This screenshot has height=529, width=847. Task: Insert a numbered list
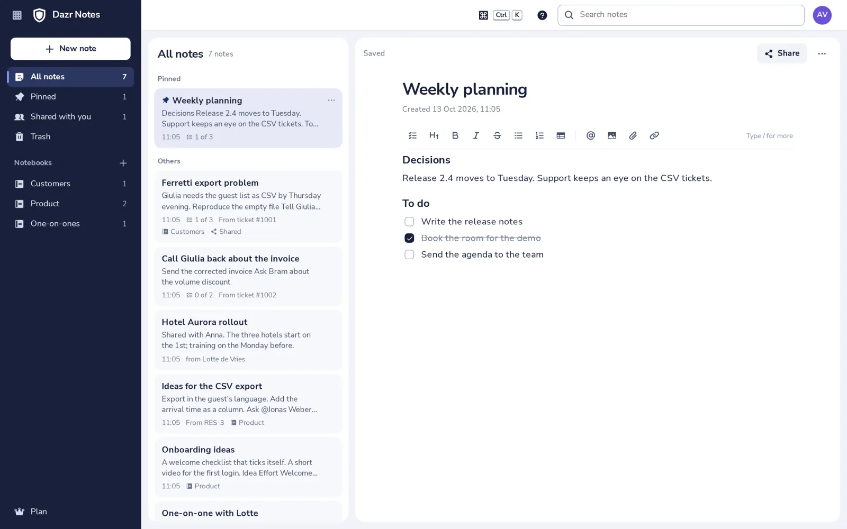[539, 135]
